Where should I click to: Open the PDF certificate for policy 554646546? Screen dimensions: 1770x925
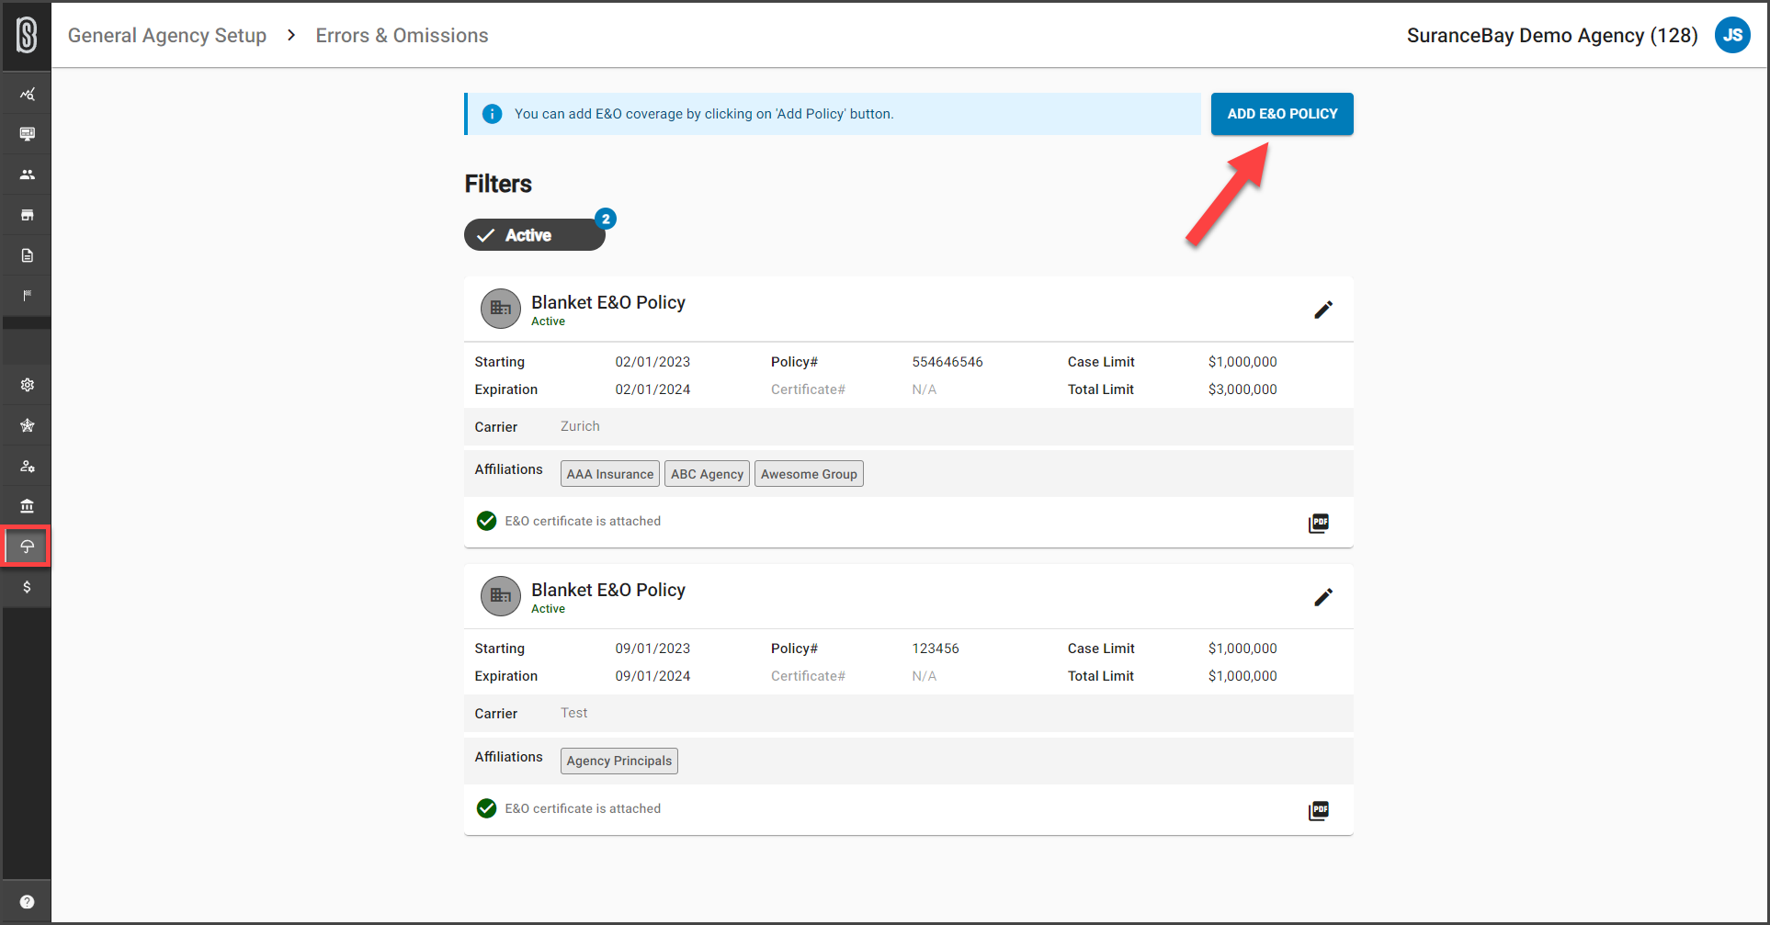tap(1319, 523)
